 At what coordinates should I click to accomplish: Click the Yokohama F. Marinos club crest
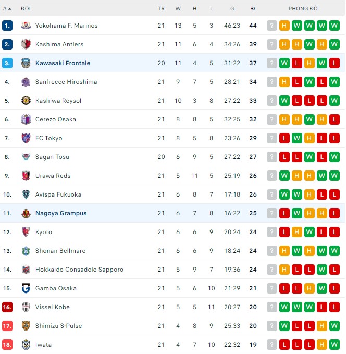[26, 26]
